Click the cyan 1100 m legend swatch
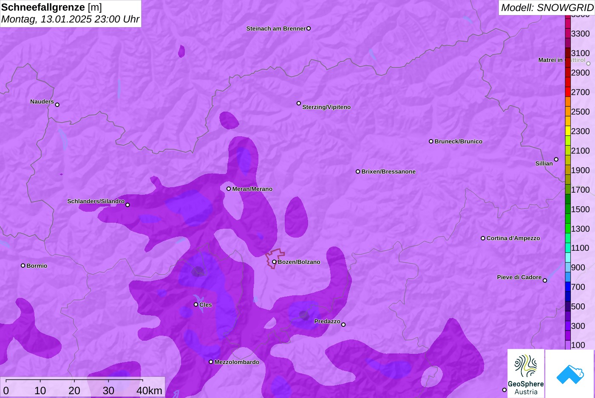Screen dimensions: 595x398 pos(568,248)
